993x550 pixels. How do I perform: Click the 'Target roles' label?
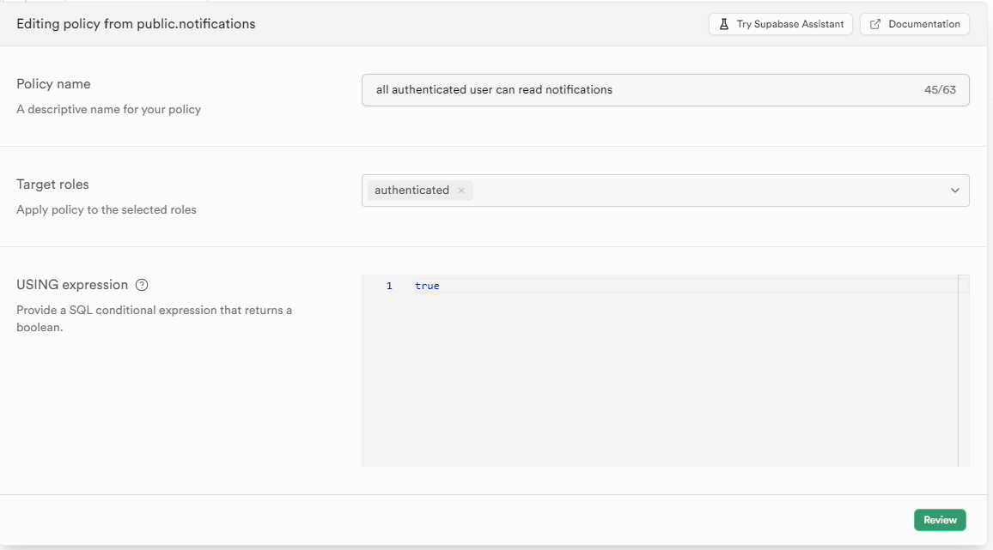[x=52, y=184]
